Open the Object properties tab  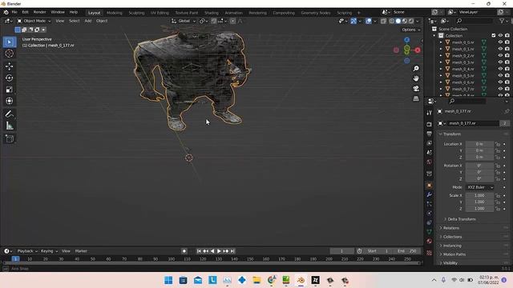point(430,186)
